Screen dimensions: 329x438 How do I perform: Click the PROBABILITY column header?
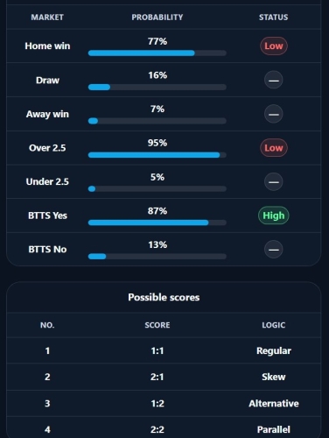point(157,18)
